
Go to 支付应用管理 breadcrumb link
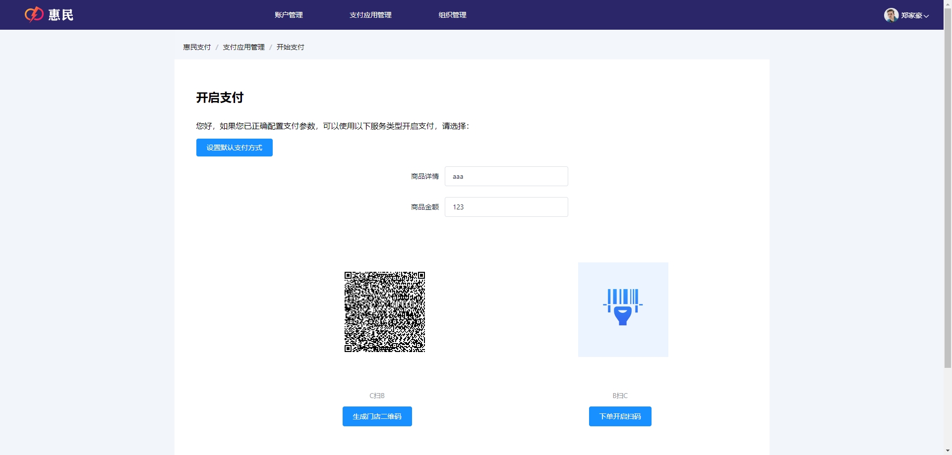[x=243, y=47]
